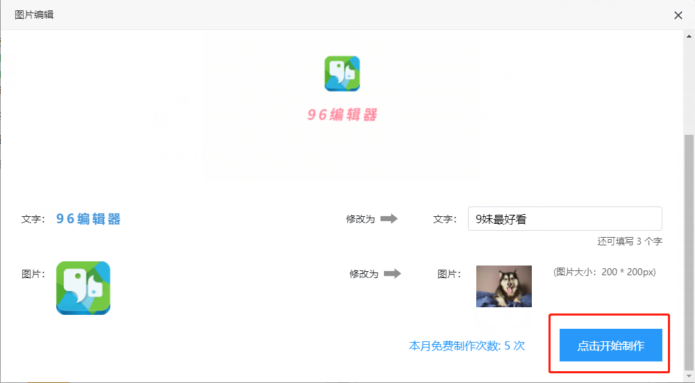Viewport: 695px width, 383px height.
Task: Click the 还可填写 3 个字 hint text
Action: [630, 241]
